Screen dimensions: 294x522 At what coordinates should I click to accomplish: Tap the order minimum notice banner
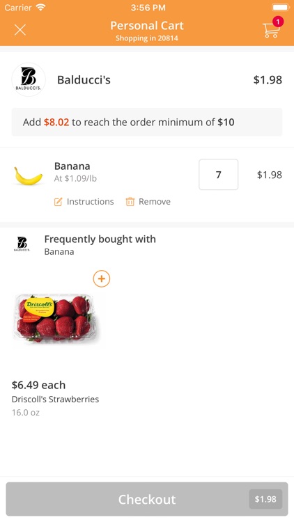click(x=147, y=122)
